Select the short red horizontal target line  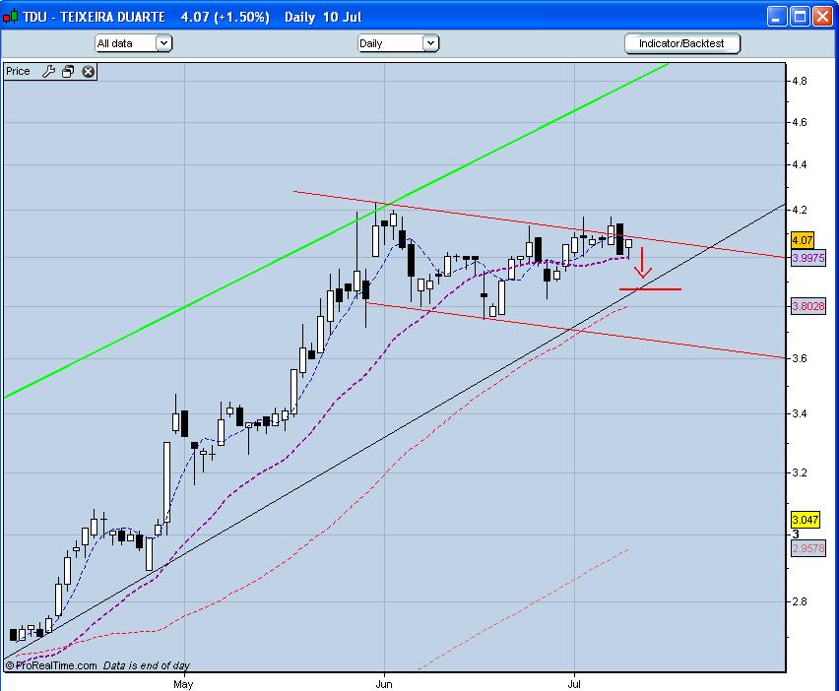click(650, 289)
